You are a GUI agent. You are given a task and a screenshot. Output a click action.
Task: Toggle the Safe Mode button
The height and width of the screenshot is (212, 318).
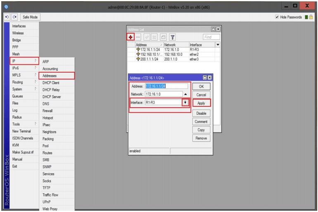pos(30,17)
